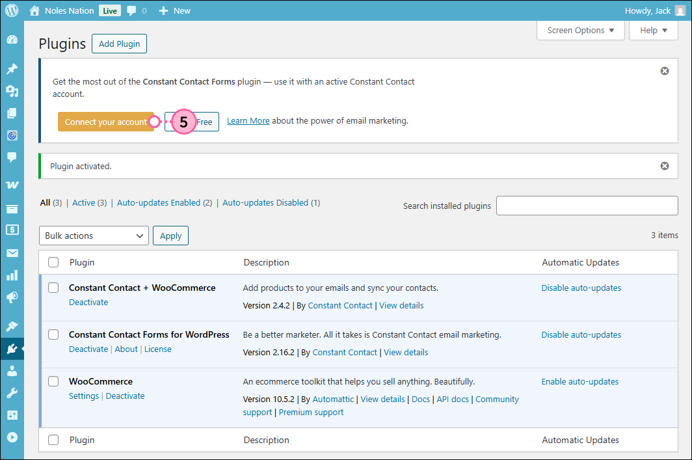Expand the Help panel
Image resolution: width=692 pixels, height=460 pixels.
coord(653,30)
